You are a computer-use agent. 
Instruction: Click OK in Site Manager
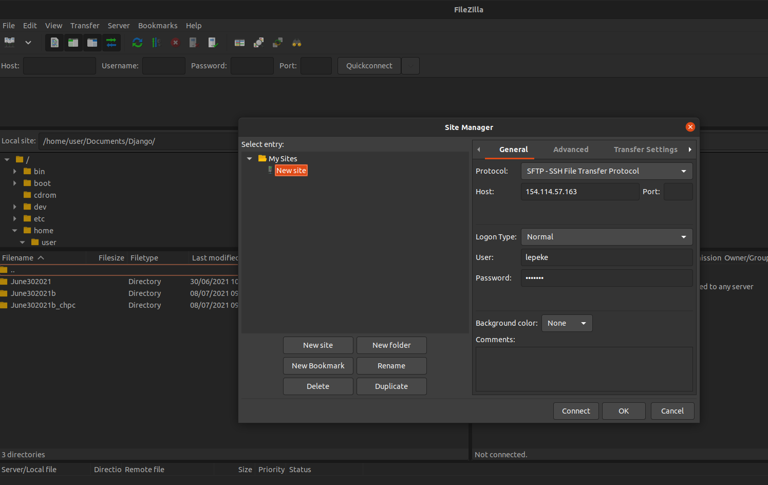[624, 411]
